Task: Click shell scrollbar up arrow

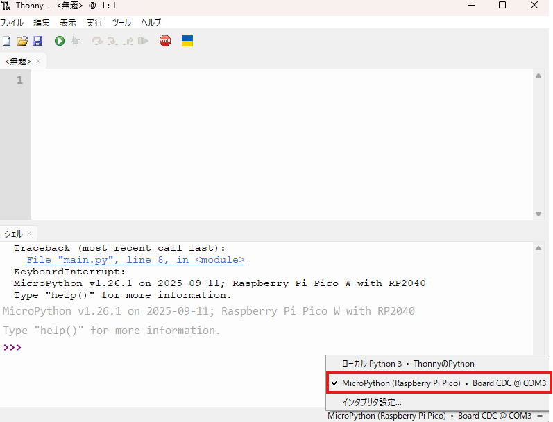Action: 538,248
